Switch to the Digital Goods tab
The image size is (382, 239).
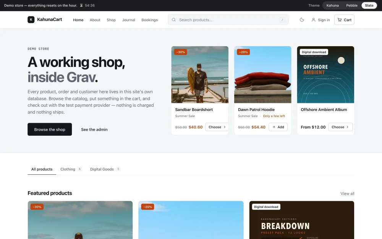pyautogui.click(x=105, y=169)
